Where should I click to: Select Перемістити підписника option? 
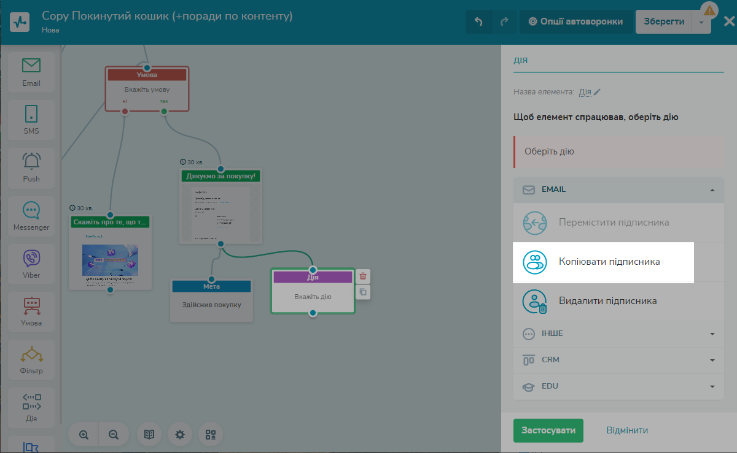(618, 223)
